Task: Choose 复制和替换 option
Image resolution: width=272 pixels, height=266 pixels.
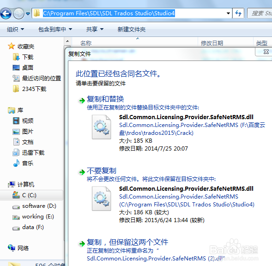Action: (x=105, y=99)
